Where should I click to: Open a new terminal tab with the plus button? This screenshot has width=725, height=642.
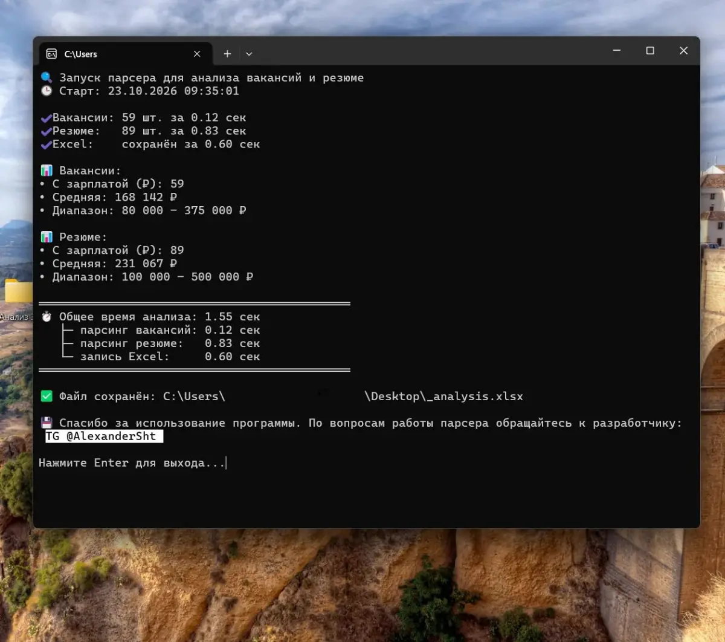pyautogui.click(x=227, y=54)
